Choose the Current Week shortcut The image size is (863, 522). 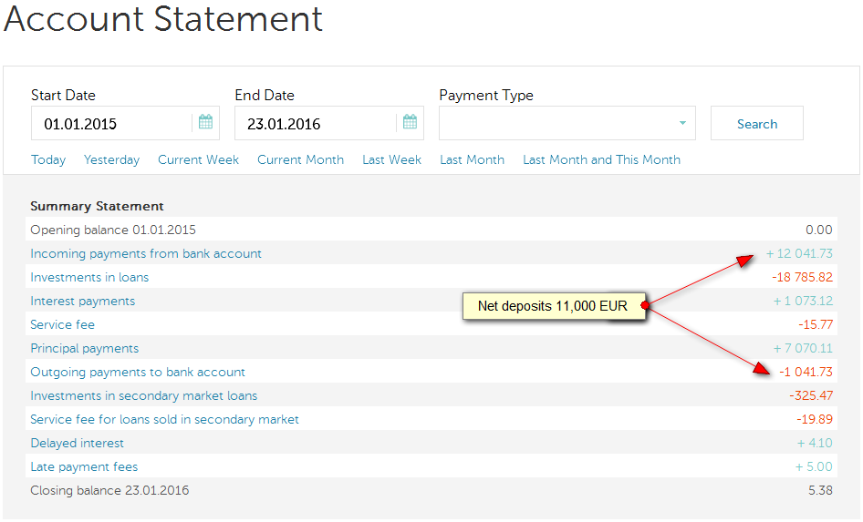point(198,160)
